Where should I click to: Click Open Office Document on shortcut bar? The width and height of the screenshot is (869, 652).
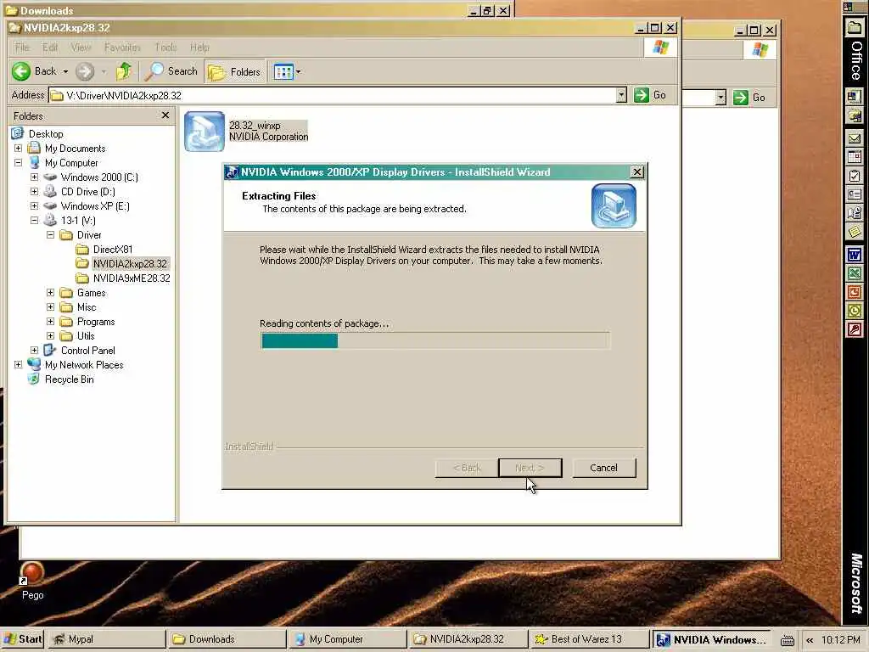click(x=855, y=115)
